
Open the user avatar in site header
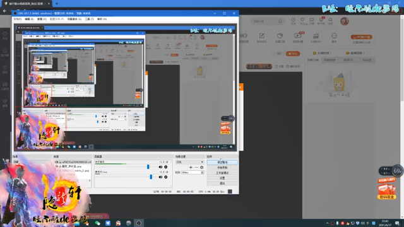click(345, 21)
